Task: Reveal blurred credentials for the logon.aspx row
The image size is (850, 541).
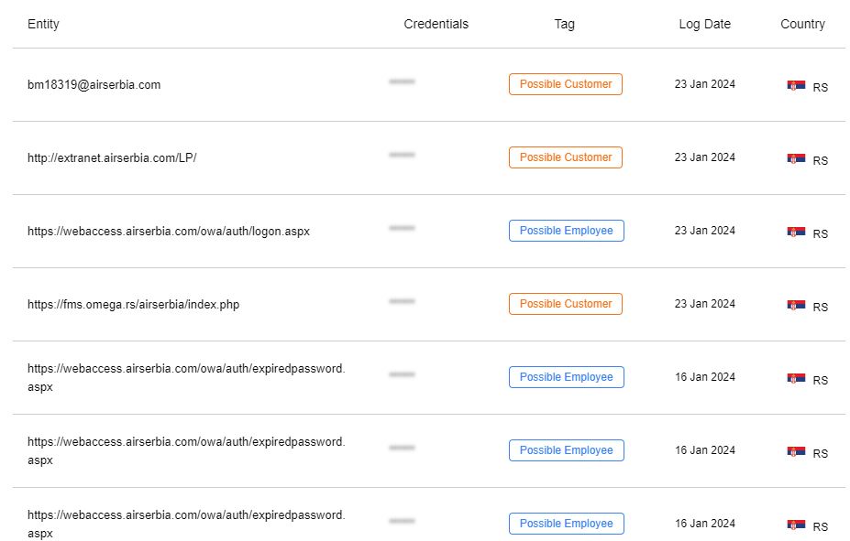Action: coord(402,228)
